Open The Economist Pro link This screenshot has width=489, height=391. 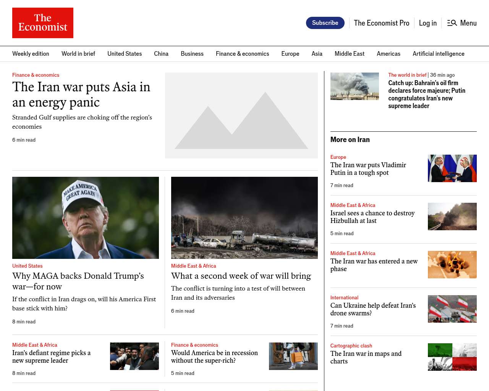click(x=381, y=23)
